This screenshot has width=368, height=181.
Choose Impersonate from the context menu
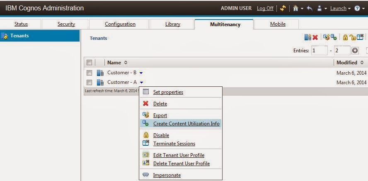click(167, 175)
